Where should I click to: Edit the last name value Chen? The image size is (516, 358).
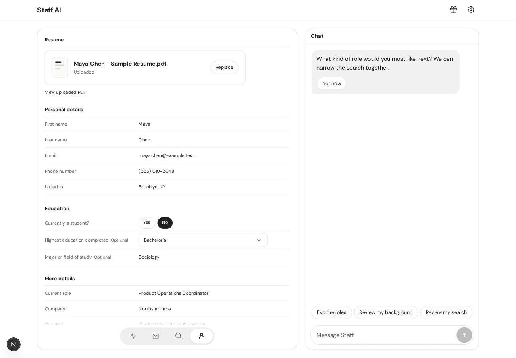click(x=144, y=140)
